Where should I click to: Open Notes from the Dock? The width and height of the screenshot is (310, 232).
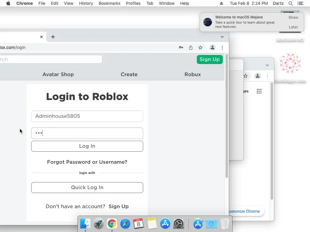tap(152, 224)
